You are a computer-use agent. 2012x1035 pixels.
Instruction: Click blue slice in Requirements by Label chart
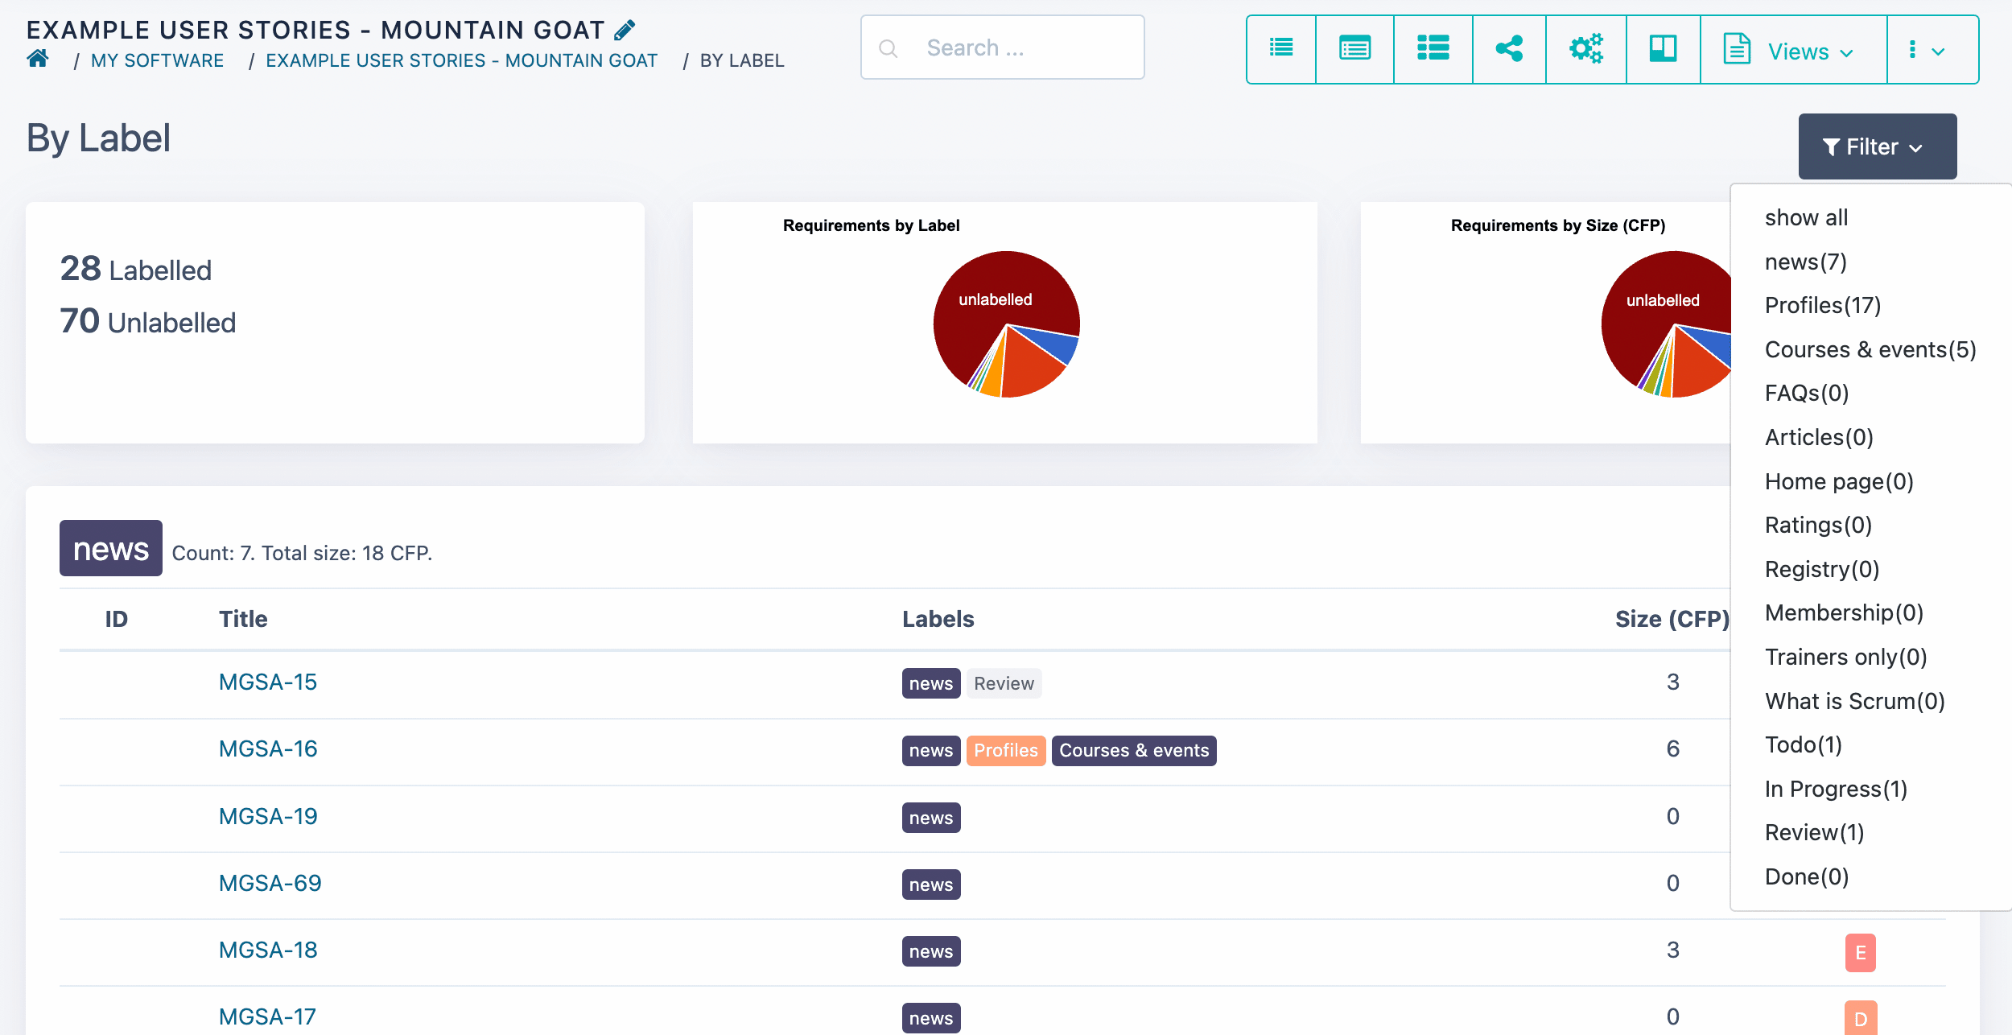point(1054,344)
